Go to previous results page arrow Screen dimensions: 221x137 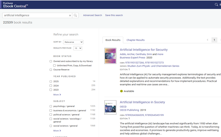(208, 40)
